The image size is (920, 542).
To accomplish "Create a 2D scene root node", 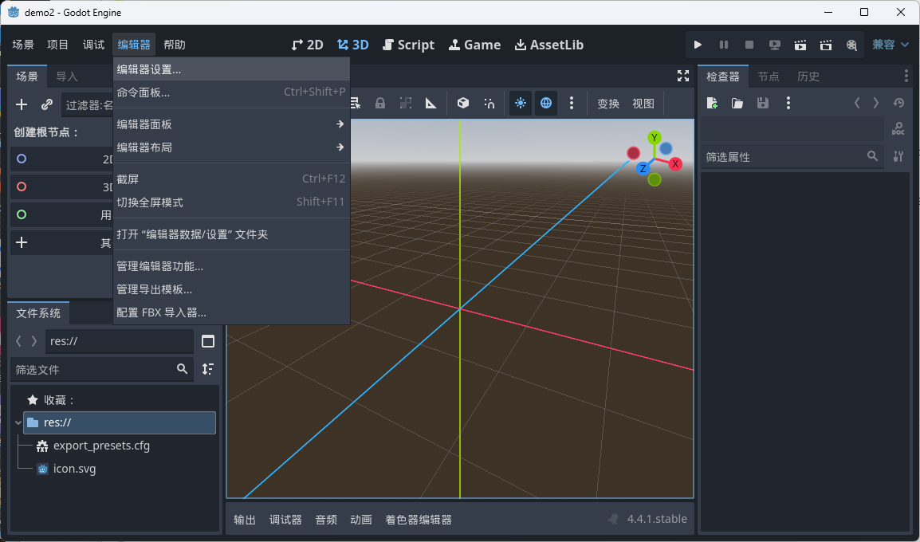I will point(61,159).
